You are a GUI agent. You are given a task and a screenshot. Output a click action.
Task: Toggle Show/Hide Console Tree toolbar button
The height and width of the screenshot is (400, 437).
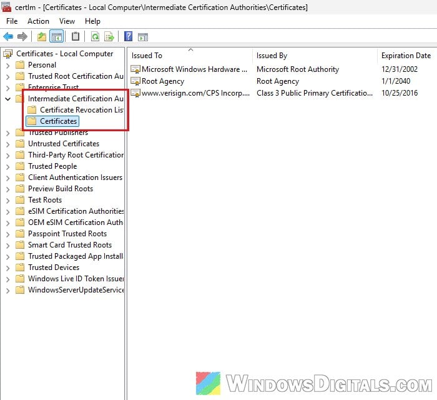(56, 36)
